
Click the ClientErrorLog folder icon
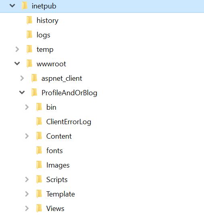pyautogui.click(x=39, y=121)
